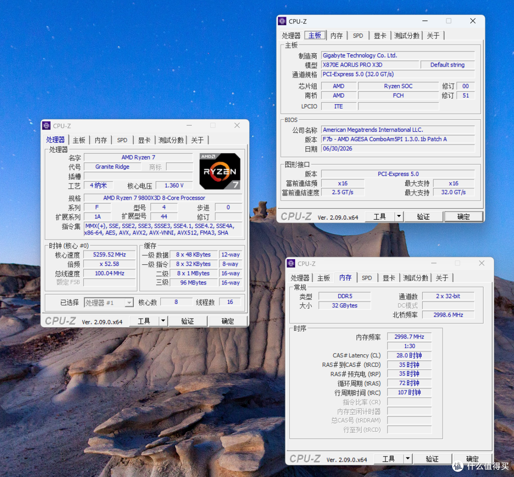Expand 工具 dropdown arrow in mainboard window
The image size is (514, 477).
399,216
